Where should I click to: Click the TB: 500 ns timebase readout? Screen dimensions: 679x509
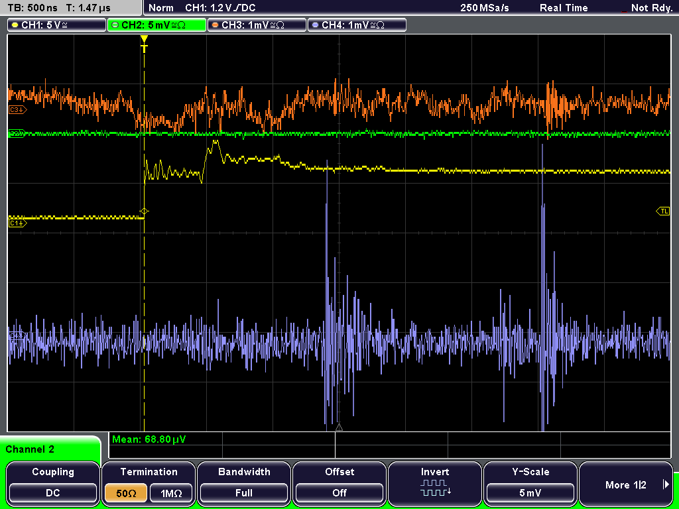(x=32, y=8)
